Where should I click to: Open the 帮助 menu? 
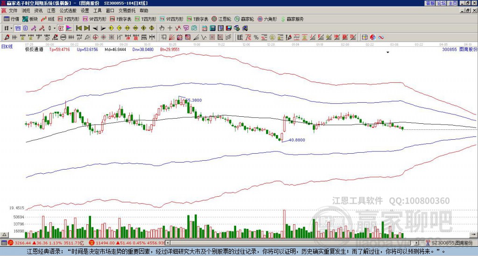(x=144, y=11)
